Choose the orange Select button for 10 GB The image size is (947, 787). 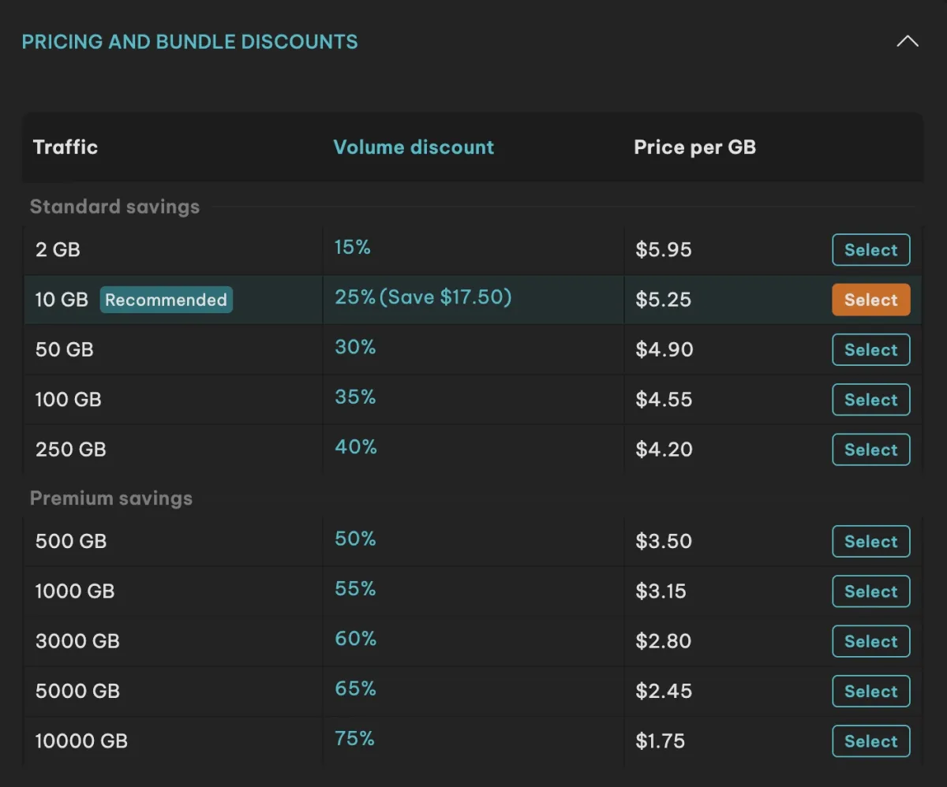[871, 300]
